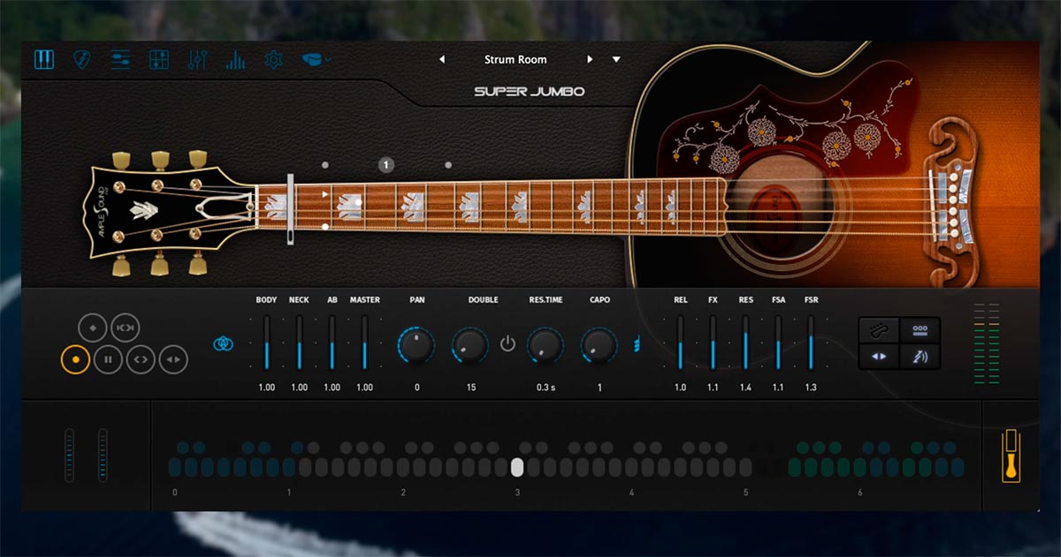Click the MASTER value 1.00
The image size is (1061, 557).
tap(364, 388)
